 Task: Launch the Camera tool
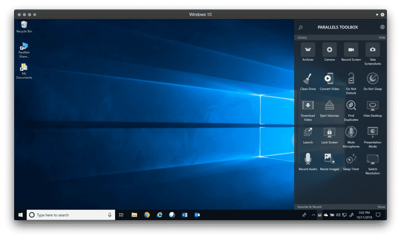(329, 50)
